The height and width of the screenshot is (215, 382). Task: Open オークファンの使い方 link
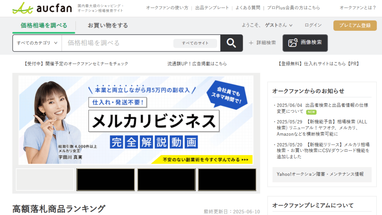coord(167,8)
